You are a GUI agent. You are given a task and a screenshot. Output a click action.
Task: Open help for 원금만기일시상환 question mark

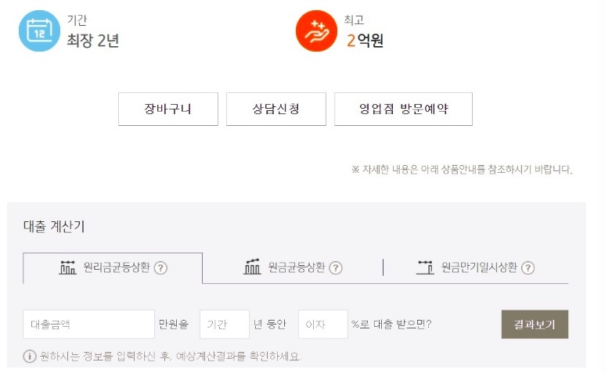(528, 267)
